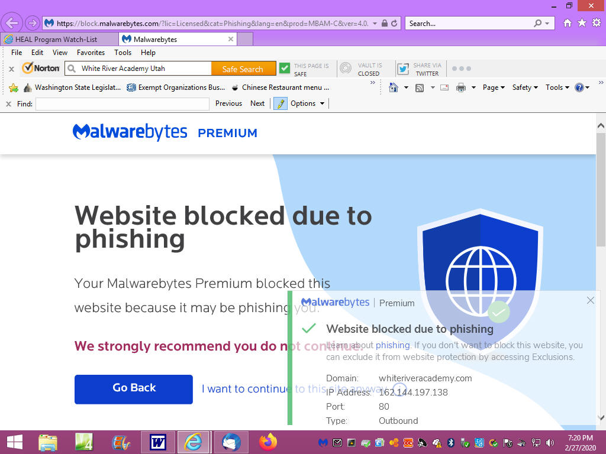Viewport: 606px width, 454px height.
Task: Open Firefox from the taskbar
Action: point(268,442)
